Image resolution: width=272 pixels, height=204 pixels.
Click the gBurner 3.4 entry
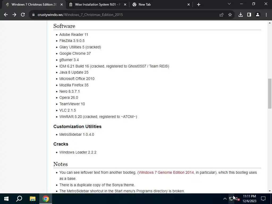coord(69,60)
